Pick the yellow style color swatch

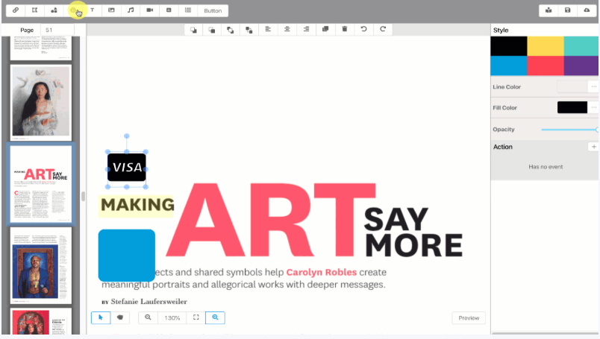click(545, 45)
